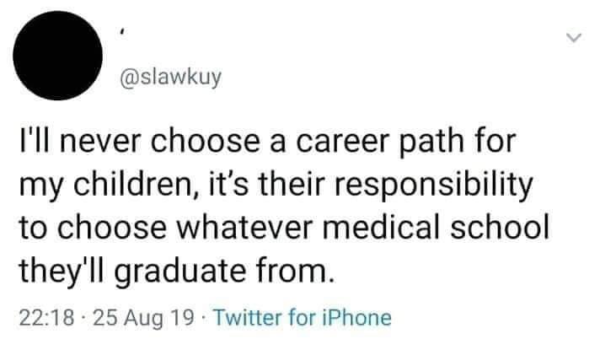Click the word 'for' ending the first line
600x339 pixels.
click(x=496, y=142)
